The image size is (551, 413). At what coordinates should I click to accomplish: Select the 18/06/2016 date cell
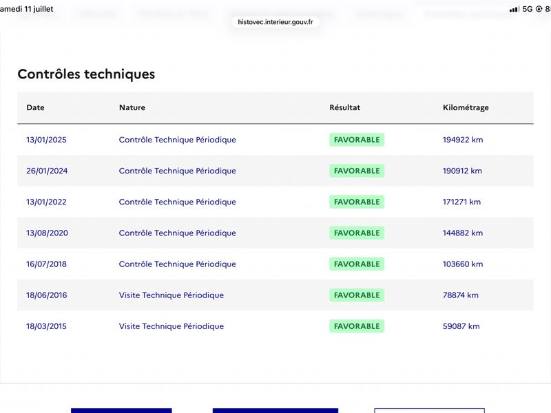(x=46, y=295)
